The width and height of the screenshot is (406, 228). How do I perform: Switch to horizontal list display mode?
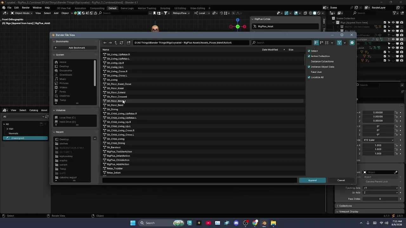pos(321,43)
